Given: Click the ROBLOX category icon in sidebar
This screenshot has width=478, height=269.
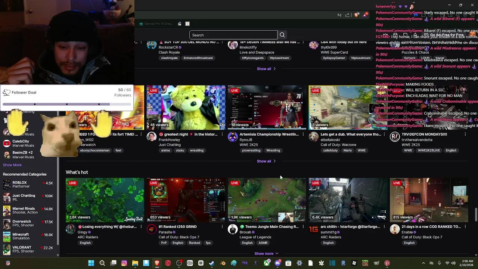Looking at the screenshot, I should click(x=7, y=185).
